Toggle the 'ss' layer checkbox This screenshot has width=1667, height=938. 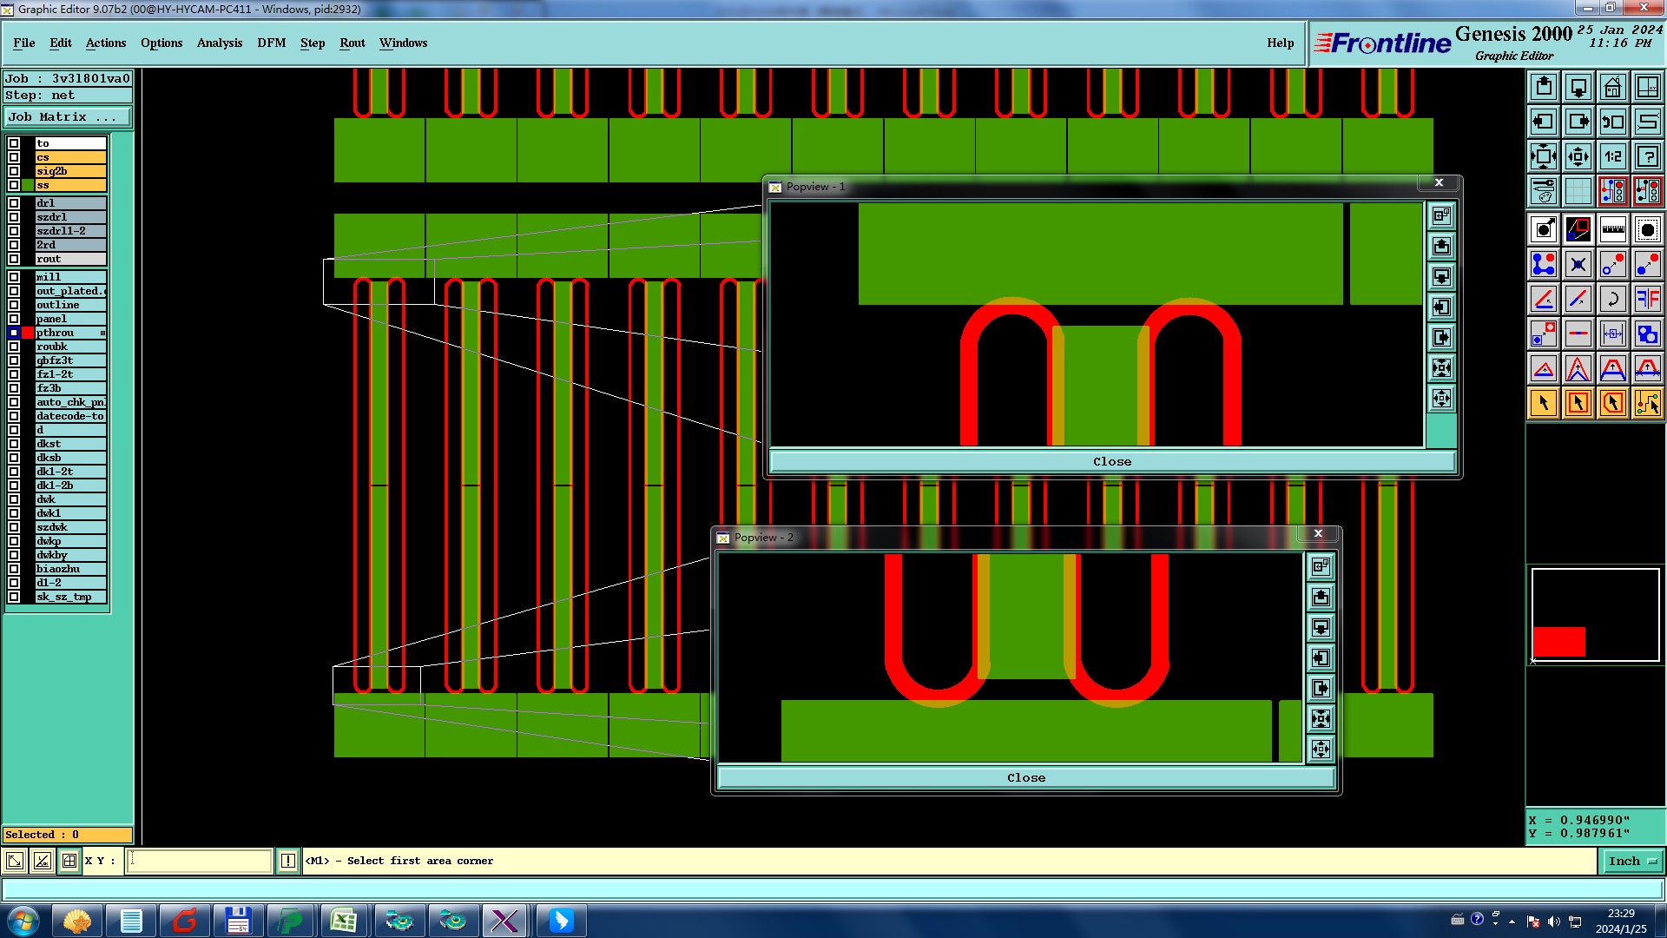[14, 185]
